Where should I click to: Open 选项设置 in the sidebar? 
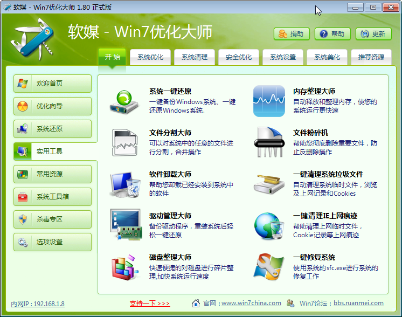coord(53,242)
